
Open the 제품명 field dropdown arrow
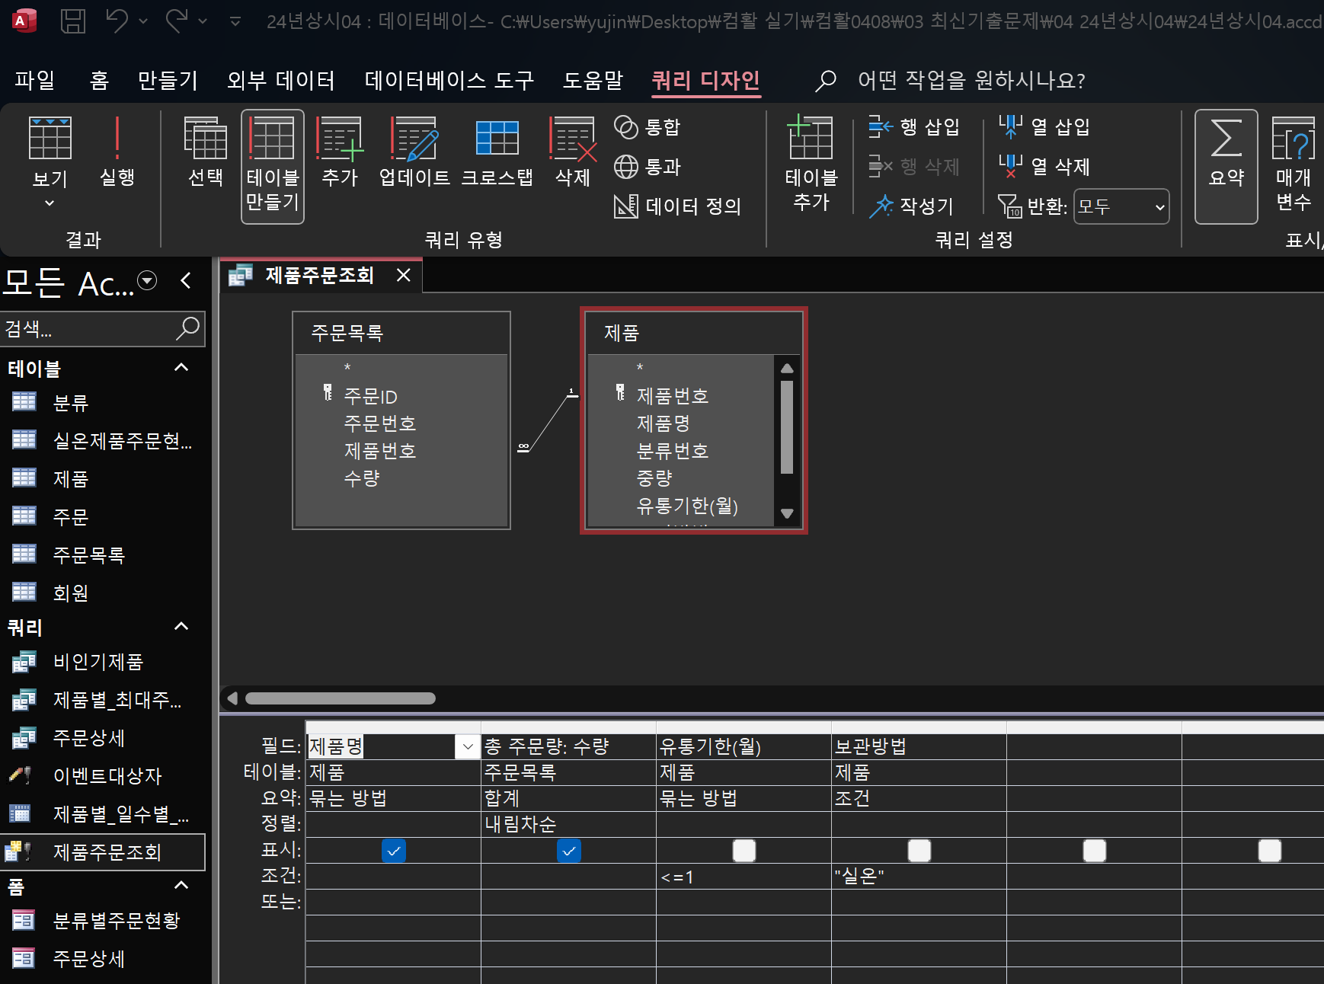468,746
